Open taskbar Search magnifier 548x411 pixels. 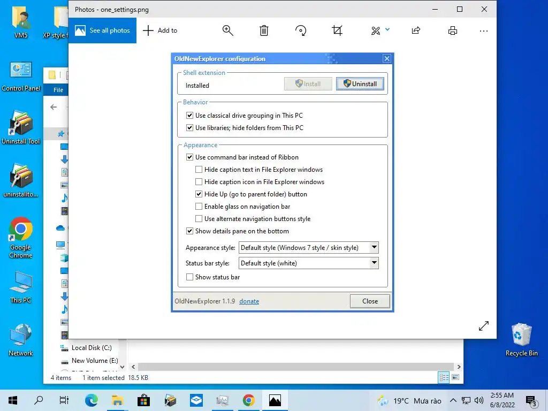[39, 400]
